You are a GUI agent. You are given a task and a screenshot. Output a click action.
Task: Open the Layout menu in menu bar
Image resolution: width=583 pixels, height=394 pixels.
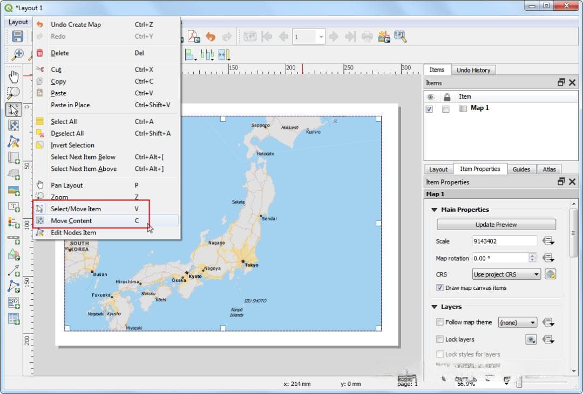coord(18,22)
